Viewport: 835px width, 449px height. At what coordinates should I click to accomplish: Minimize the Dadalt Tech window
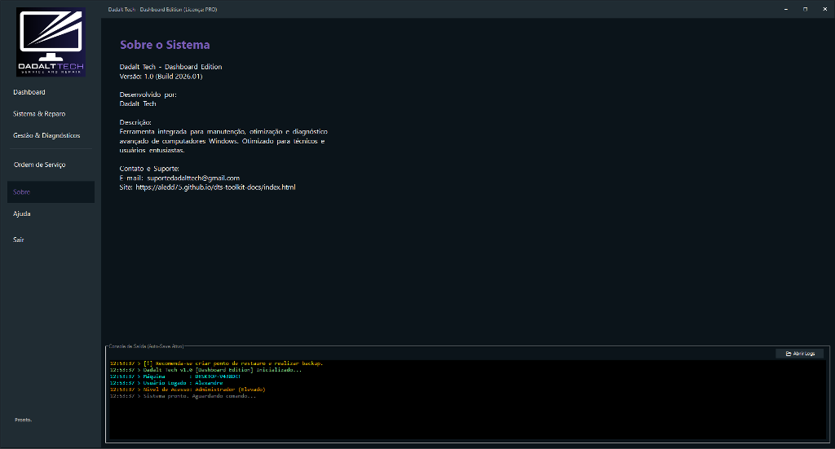[786, 9]
